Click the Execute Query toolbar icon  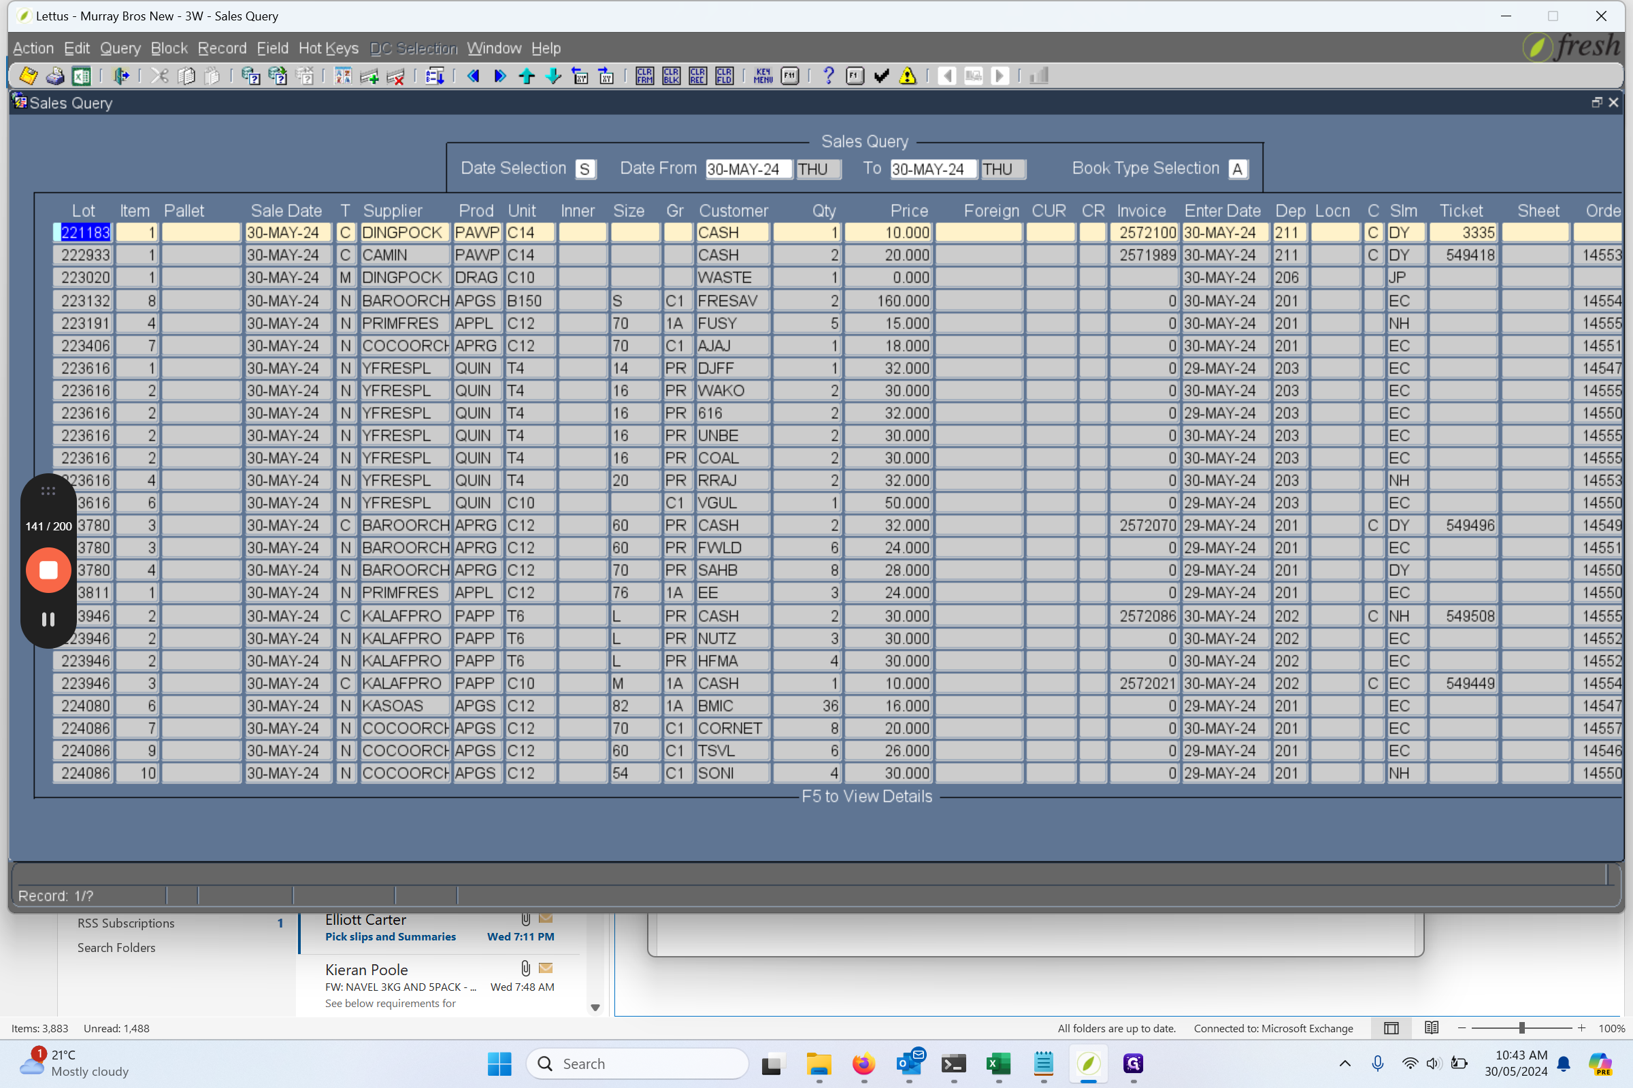tap(278, 75)
